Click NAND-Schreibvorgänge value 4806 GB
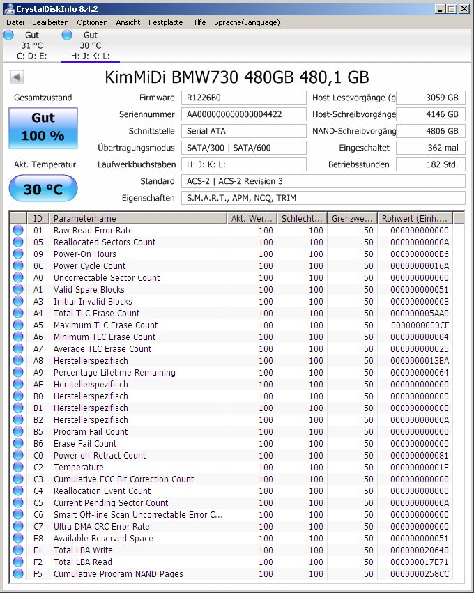474x593 pixels. (431, 131)
